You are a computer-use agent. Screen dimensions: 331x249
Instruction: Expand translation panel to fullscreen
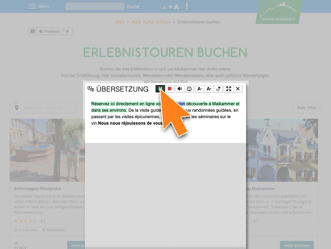(x=229, y=89)
